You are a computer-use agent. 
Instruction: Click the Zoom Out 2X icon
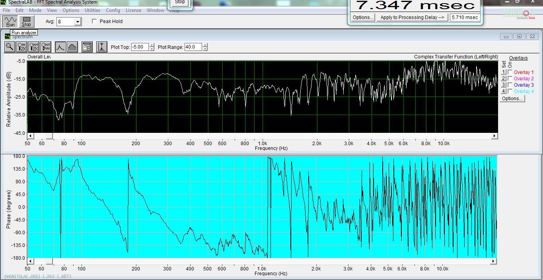click(x=34, y=47)
